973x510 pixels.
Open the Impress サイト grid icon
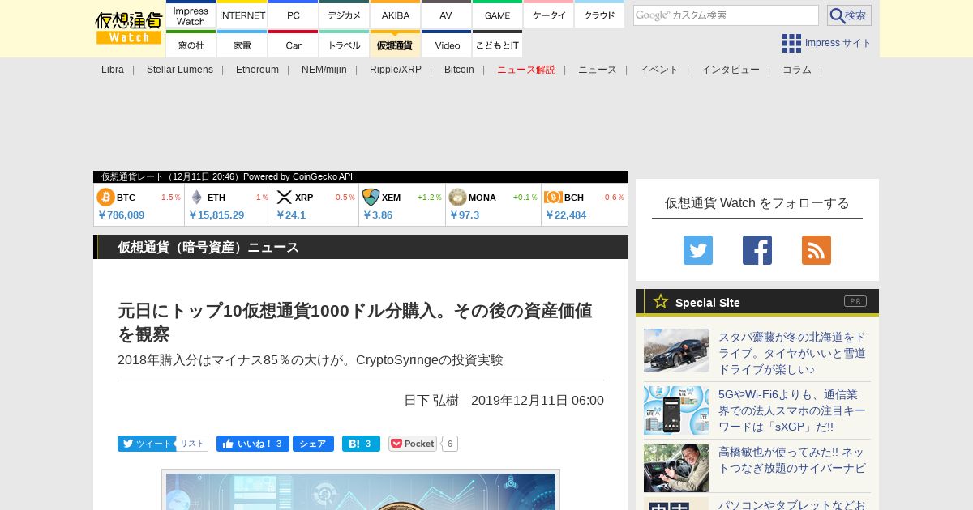click(x=791, y=43)
